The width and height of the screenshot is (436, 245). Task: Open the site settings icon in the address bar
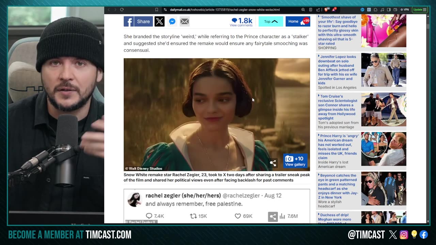[x=165, y=10]
